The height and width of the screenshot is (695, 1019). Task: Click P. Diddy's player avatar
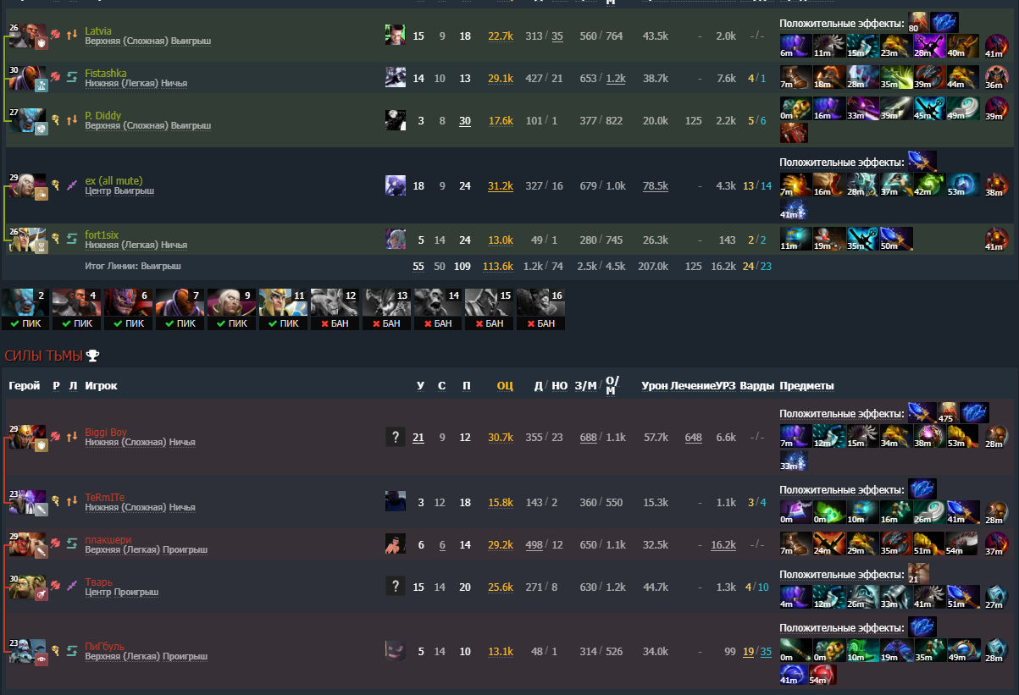(x=395, y=120)
